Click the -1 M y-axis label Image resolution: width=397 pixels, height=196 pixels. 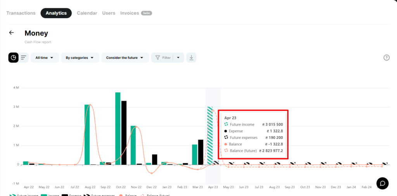(x=16, y=184)
